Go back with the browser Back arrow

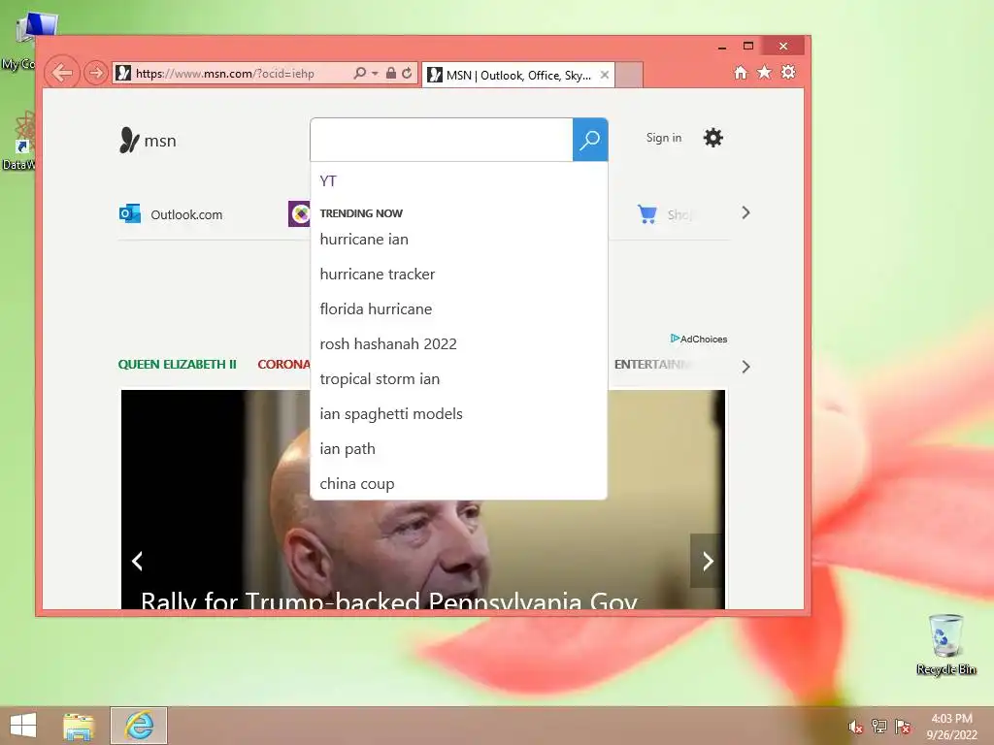tap(62, 73)
